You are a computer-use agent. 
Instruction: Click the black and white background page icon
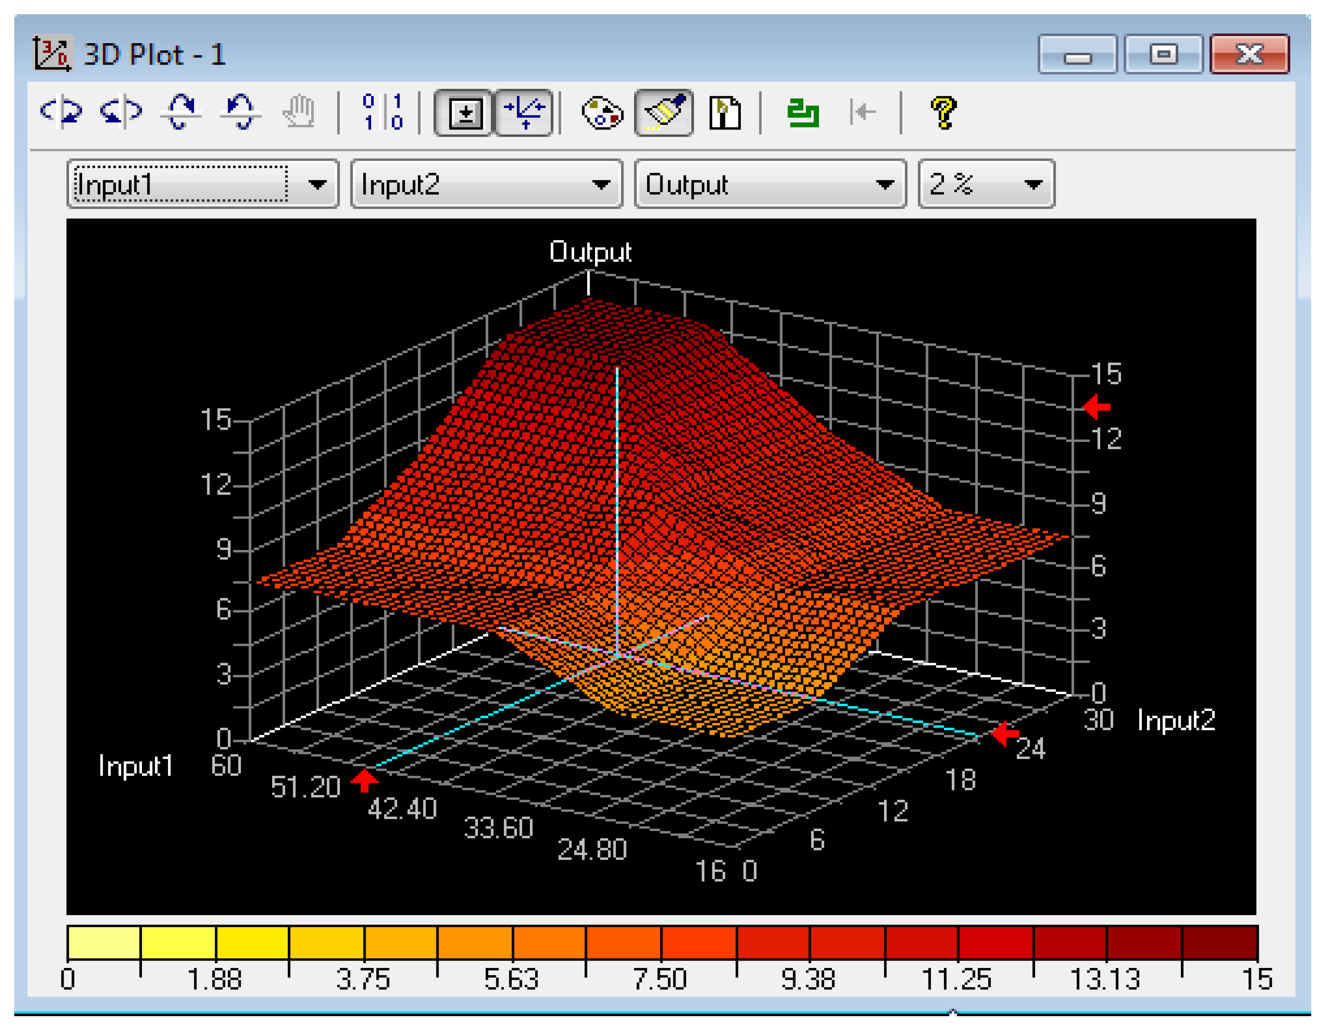click(724, 113)
